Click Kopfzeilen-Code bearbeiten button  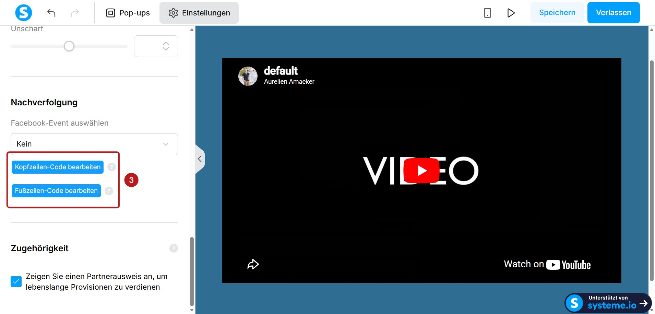pyautogui.click(x=58, y=167)
